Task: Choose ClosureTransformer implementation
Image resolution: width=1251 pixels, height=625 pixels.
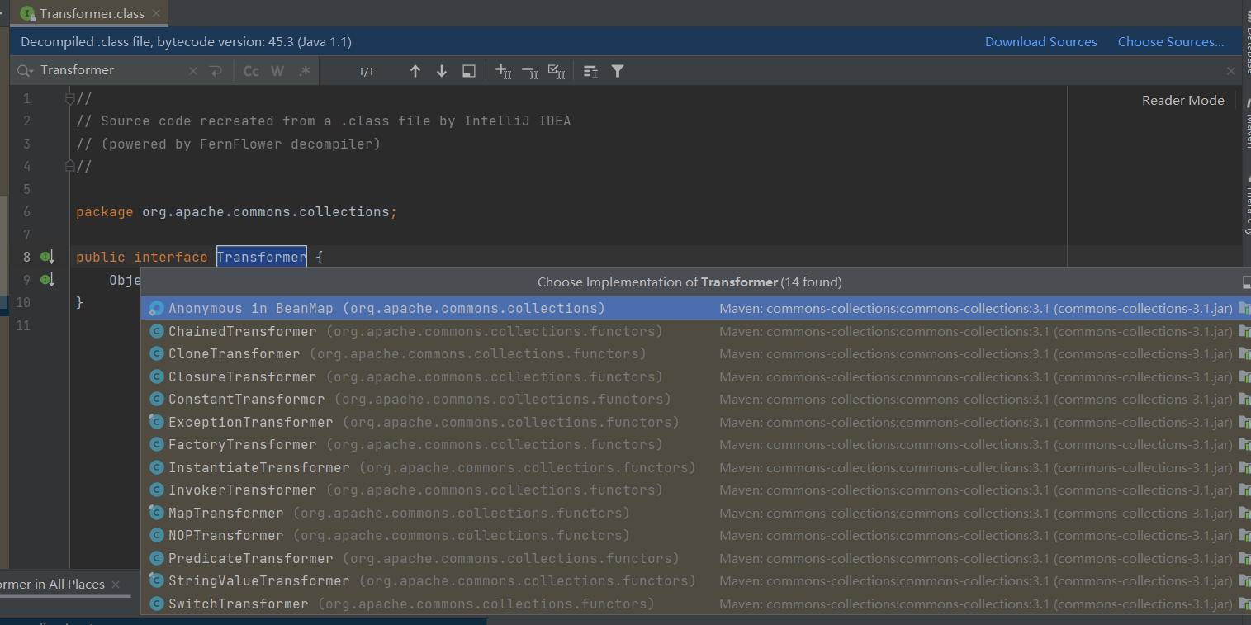Action: 695,376
